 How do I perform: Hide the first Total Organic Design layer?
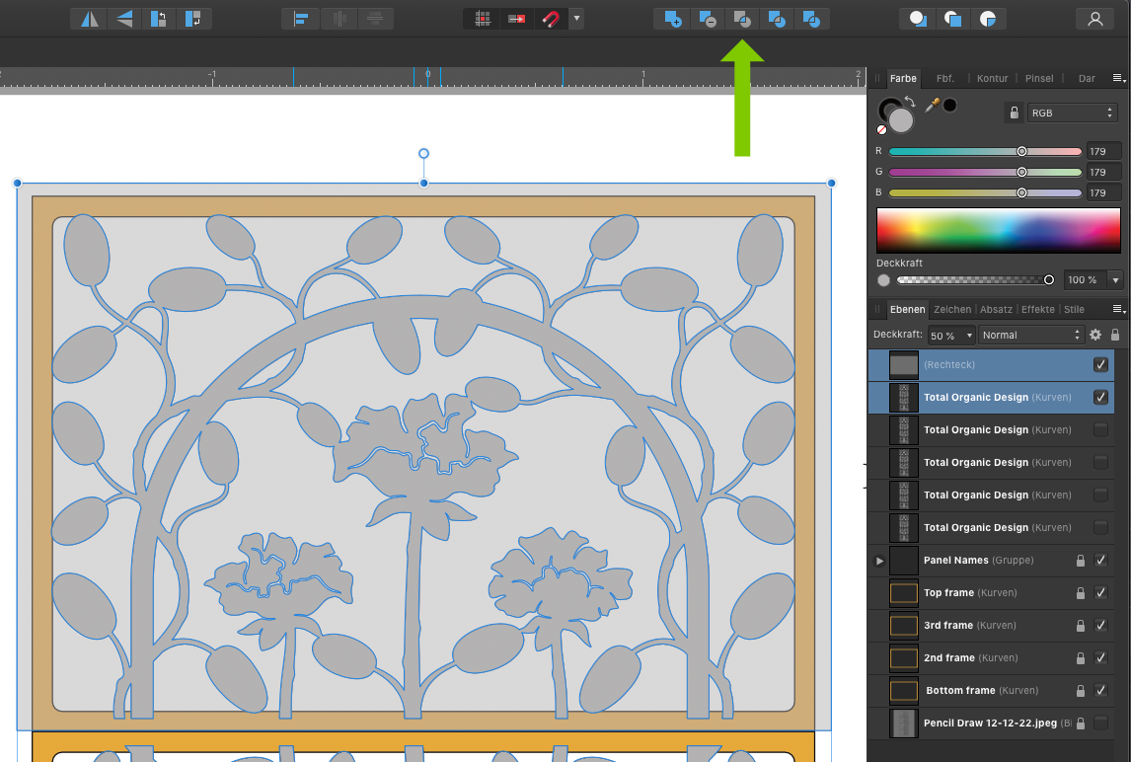pos(1100,397)
